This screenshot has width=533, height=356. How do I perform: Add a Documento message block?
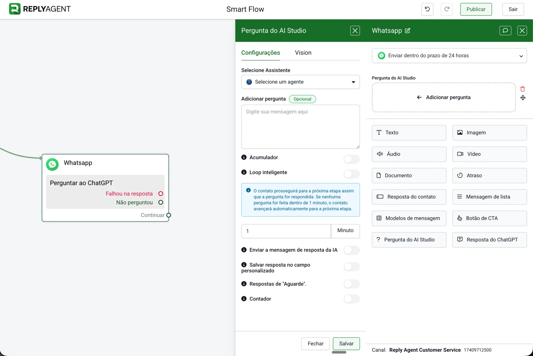(x=409, y=176)
